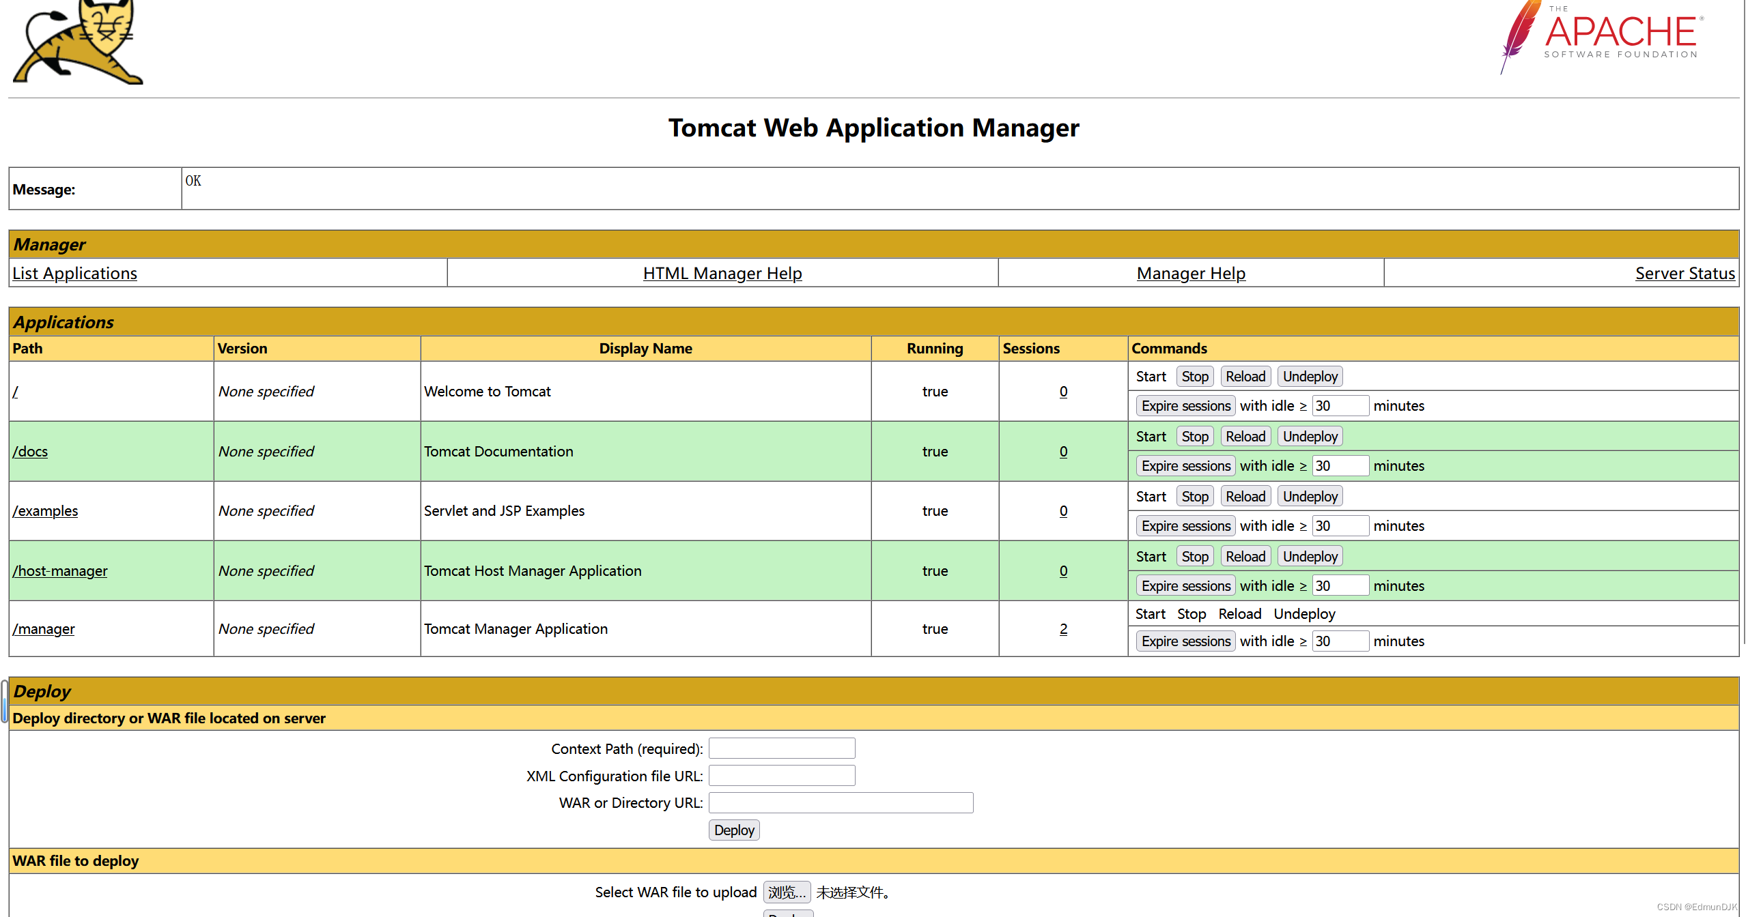Focus idle minutes field for root application
This screenshot has height=917, width=1748.
(x=1340, y=406)
